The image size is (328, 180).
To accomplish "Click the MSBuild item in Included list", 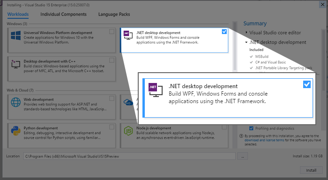I will [261, 57].
